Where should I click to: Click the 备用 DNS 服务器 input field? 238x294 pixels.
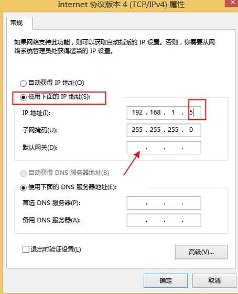click(x=164, y=220)
